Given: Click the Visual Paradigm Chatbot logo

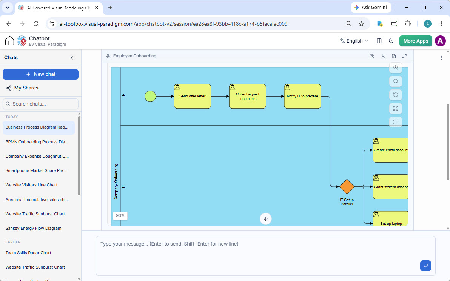Looking at the screenshot, I should point(22,41).
